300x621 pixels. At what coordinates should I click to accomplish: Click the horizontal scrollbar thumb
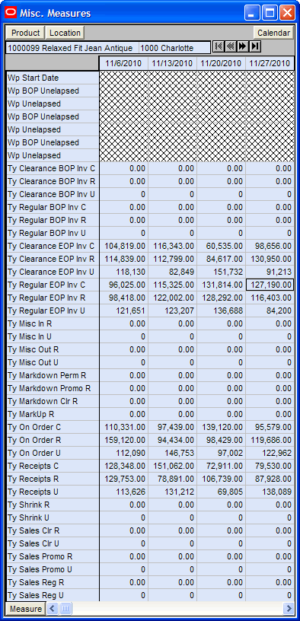tap(65, 608)
